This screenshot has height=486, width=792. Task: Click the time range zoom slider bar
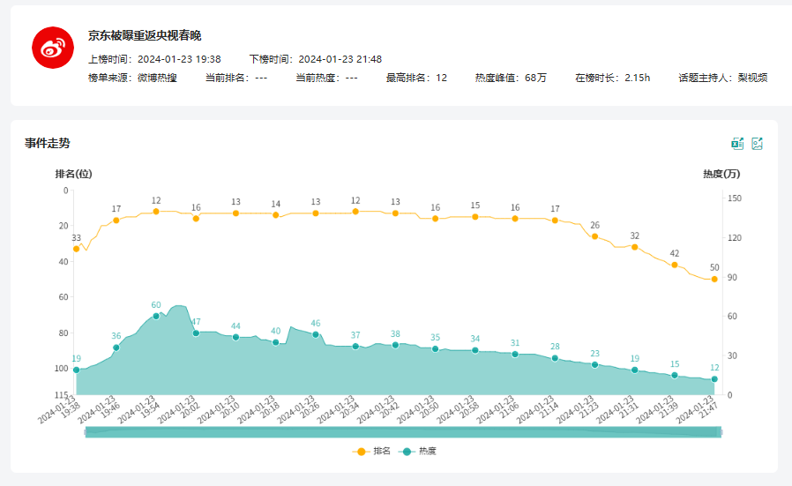coord(403,432)
